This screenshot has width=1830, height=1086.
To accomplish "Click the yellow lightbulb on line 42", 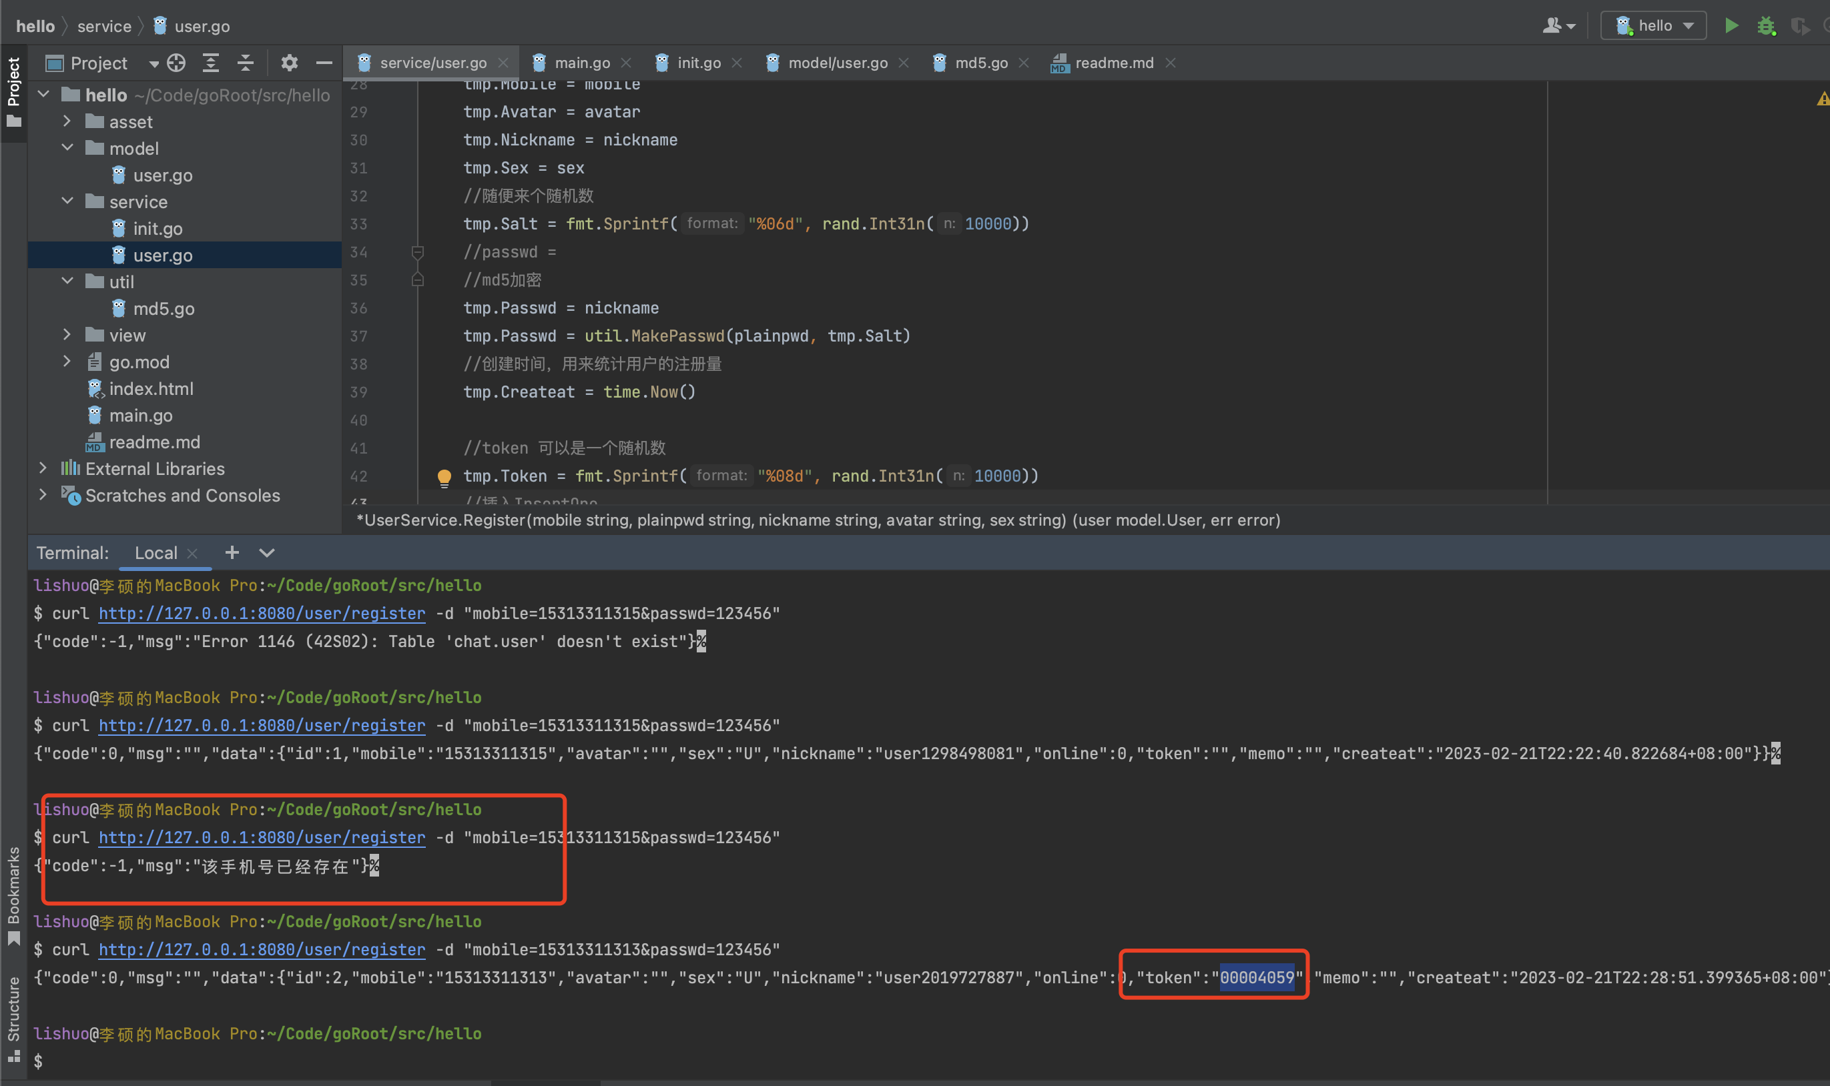I will [444, 477].
